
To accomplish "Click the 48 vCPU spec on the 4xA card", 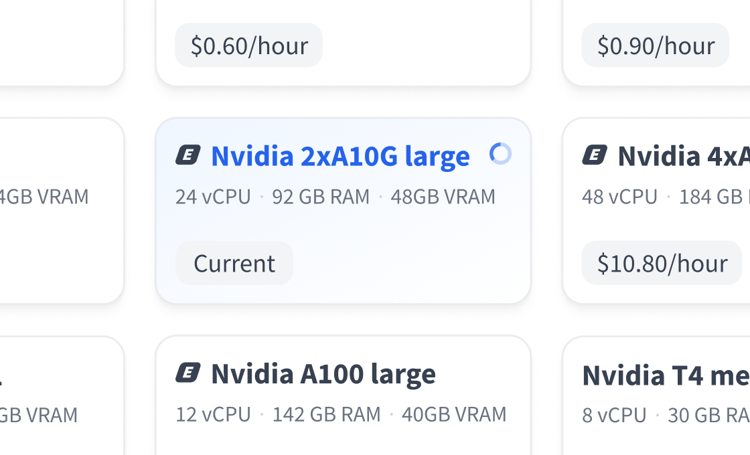I will pyautogui.click(x=619, y=196).
